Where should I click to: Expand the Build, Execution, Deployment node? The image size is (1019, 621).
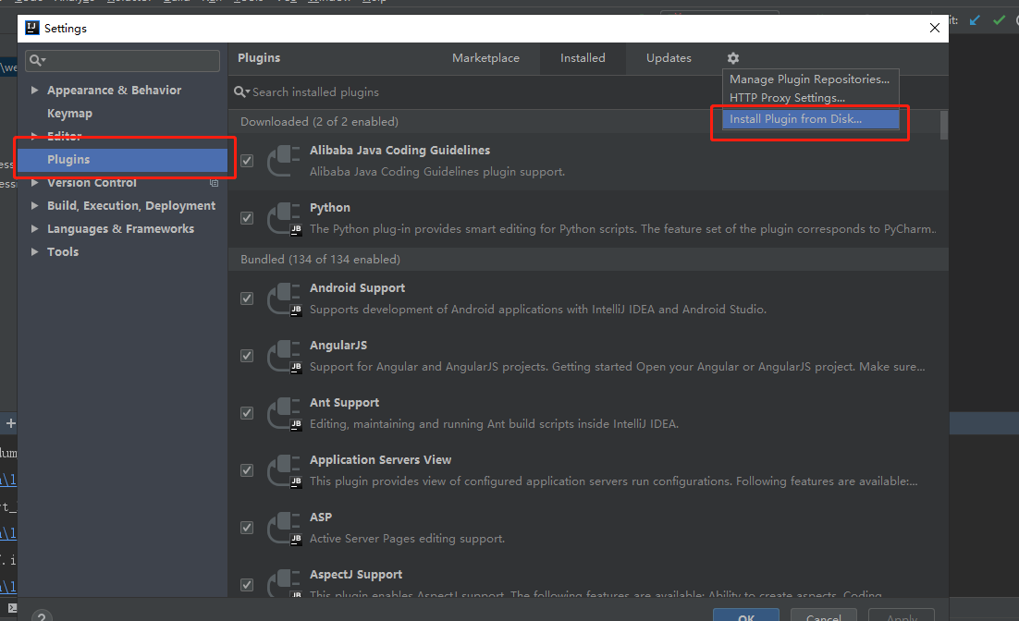coord(34,206)
